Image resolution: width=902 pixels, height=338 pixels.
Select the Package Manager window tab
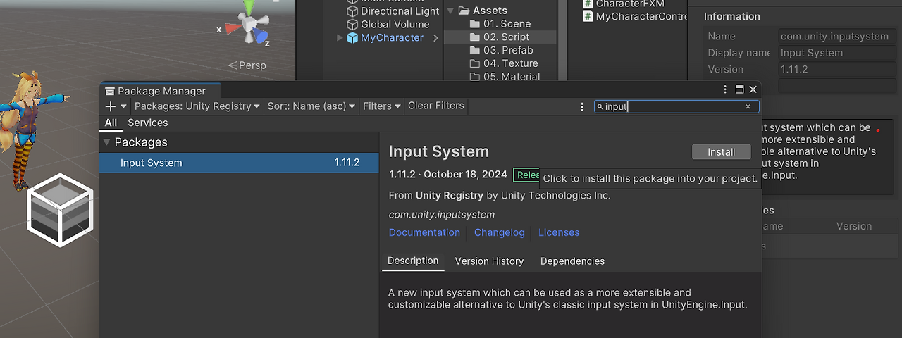[160, 91]
